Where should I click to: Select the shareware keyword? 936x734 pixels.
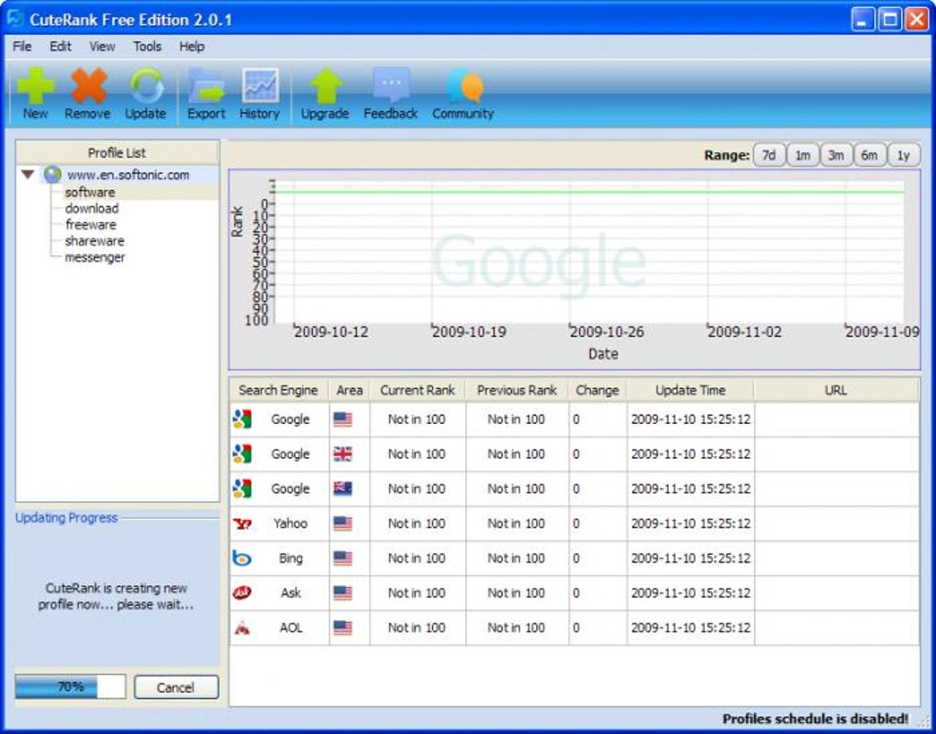click(95, 241)
